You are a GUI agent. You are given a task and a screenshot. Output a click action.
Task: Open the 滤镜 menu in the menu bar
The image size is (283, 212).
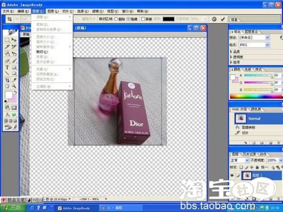click(x=98, y=12)
